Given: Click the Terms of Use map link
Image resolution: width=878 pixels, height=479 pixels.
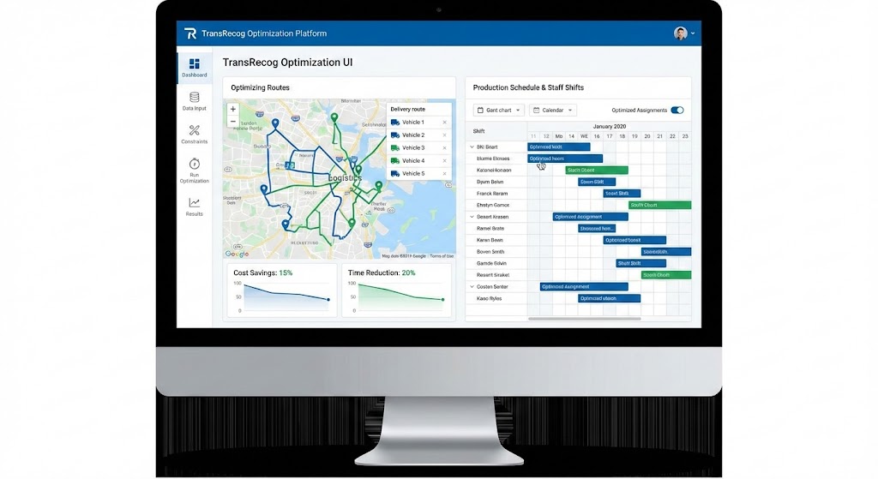Looking at the screenshot, I should point(442,255).
